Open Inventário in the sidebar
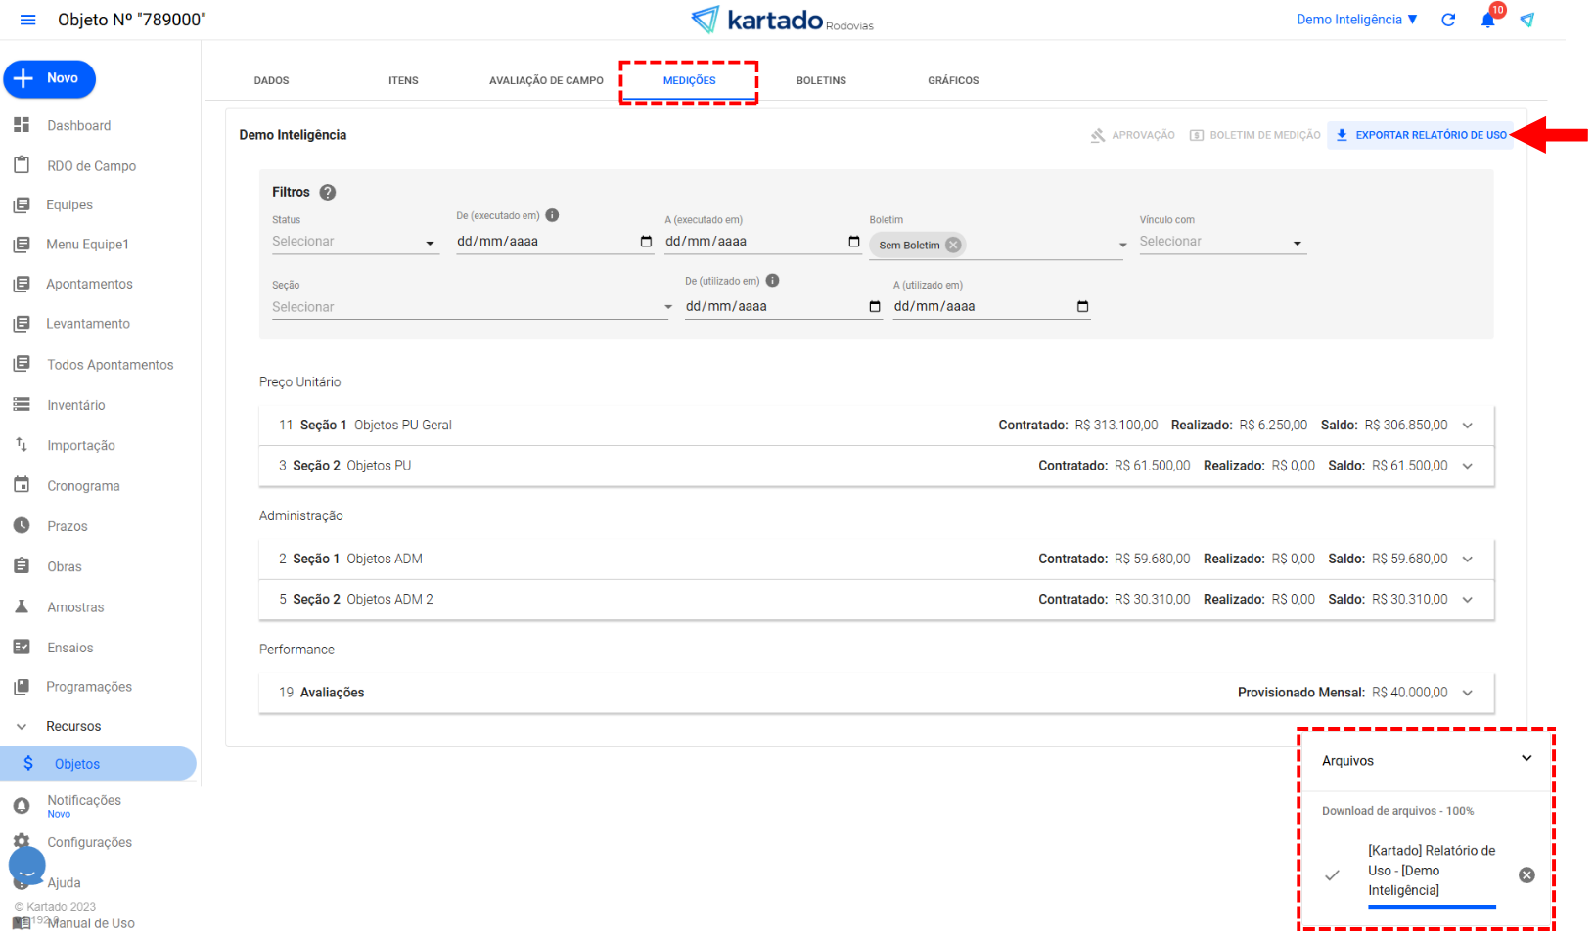Image resolution: width=1594 pixels, height=941 pixels. 76,405
